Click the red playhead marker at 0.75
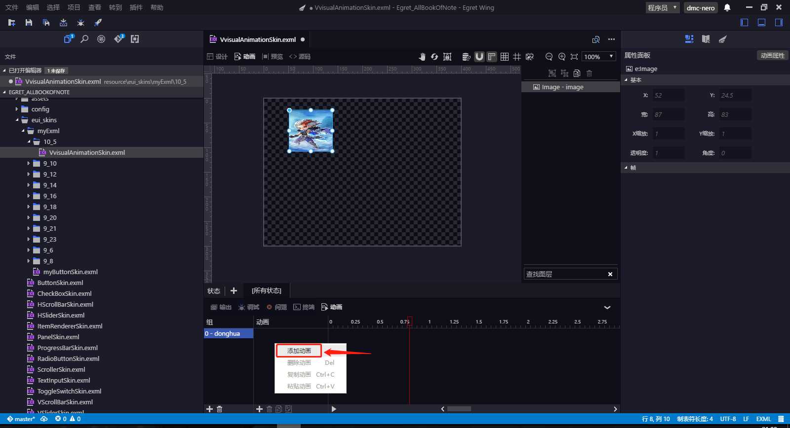 click(409, 321)
